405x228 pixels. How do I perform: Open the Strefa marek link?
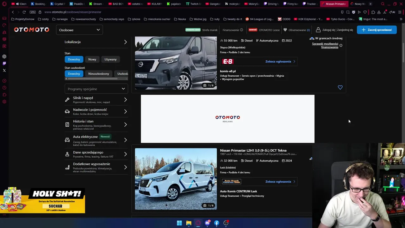[x=210, y=30]
